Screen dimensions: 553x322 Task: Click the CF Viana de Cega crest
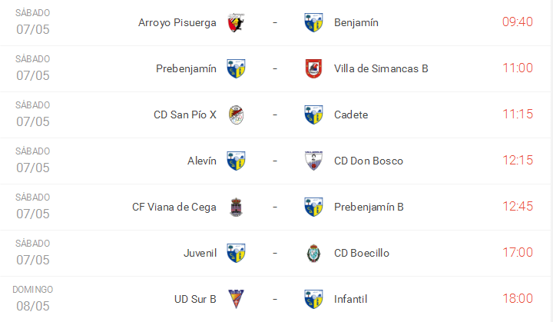(x=237, y=207)
